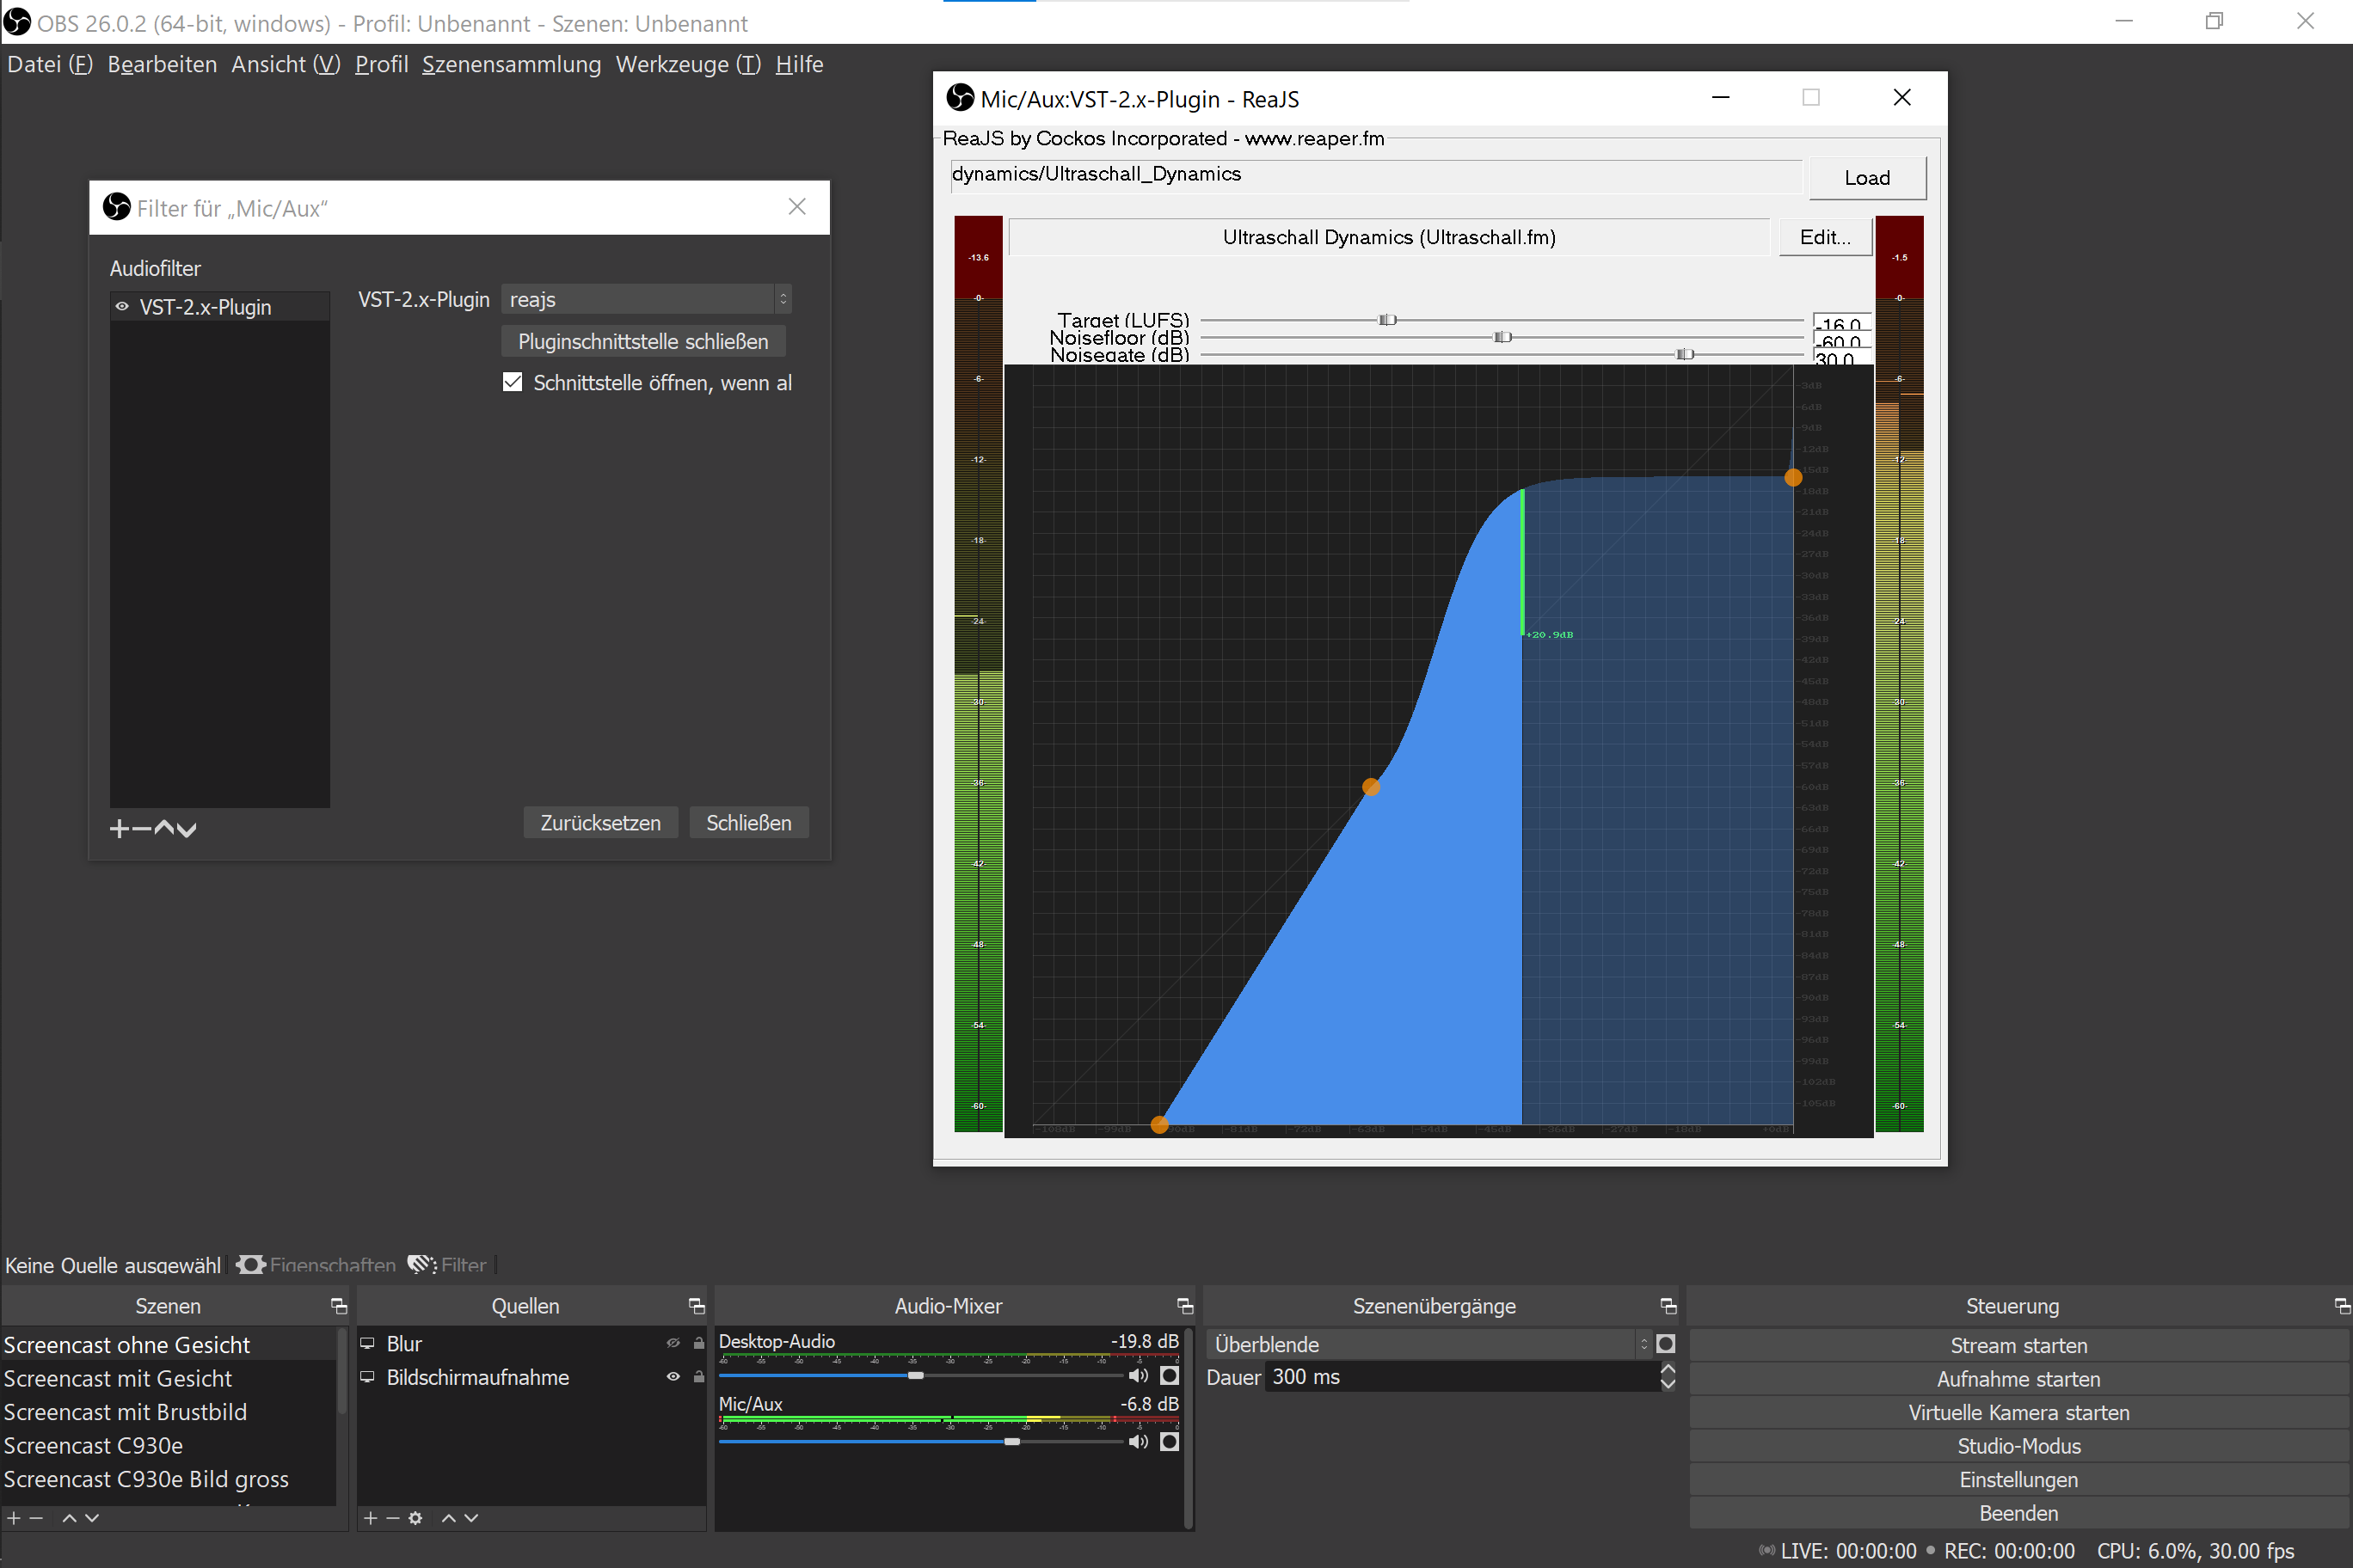The width and height of the screenshot is (2353, 1568).
Task: Mute Mic/Aux
Action: click(x=1139, y=1441)
